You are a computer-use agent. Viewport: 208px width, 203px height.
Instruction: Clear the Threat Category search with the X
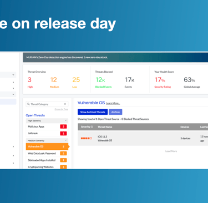pyautogui.click(x=65, y=104)
